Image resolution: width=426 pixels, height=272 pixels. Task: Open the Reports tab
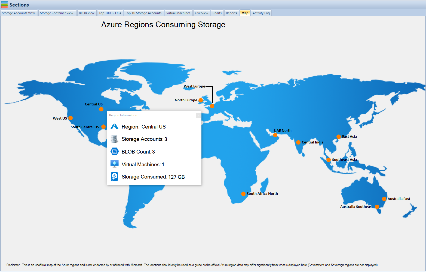[x=231, y=13]
